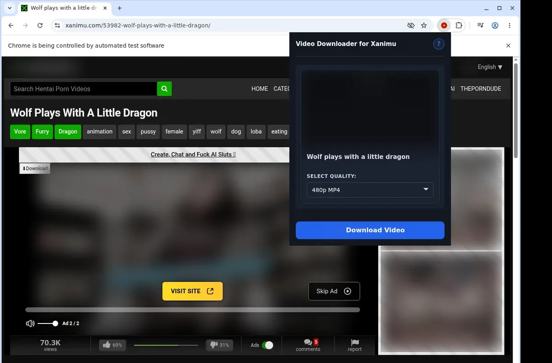
Task: Open THEPORNDUDE menu link
Action: click(x=481, y=89)
